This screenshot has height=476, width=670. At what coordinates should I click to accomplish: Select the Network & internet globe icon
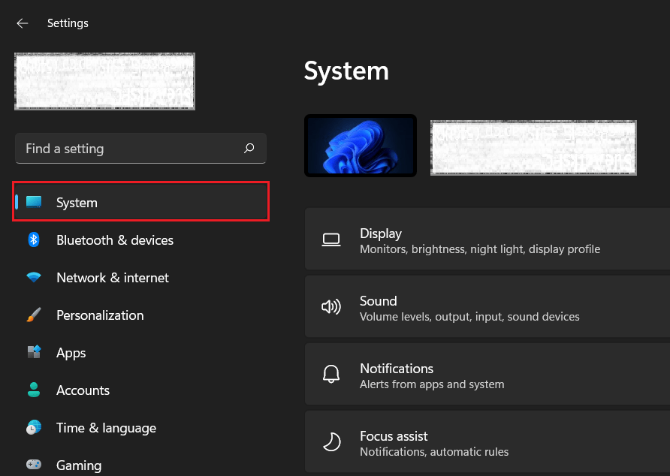coord(34,278)
